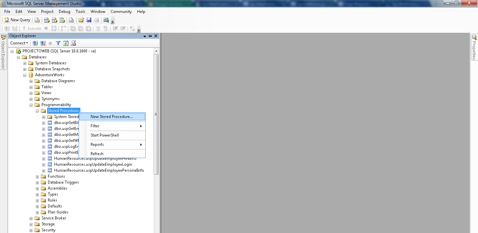Expand the System Databases node
Viewport: 478px width, 233px height.
tap(25, 63)
